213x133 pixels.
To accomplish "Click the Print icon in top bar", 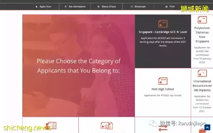I will click(x=166, y=6).
